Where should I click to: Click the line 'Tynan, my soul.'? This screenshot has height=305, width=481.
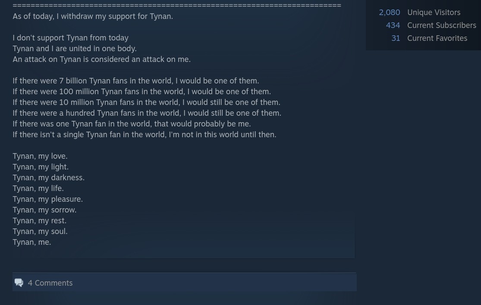[x=40, y=231]
